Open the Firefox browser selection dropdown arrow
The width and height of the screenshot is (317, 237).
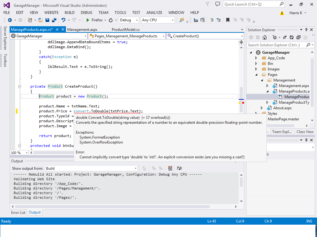[x=105, y=20]
